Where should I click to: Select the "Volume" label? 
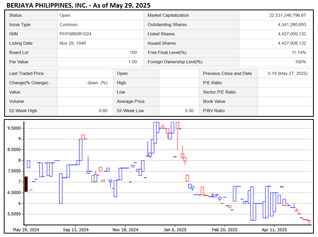(x=16, y=102)
